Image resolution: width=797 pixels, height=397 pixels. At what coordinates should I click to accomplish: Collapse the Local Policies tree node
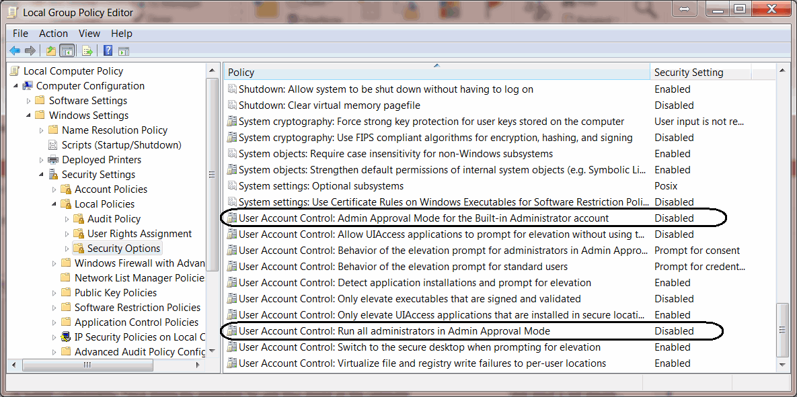[54, 204]
